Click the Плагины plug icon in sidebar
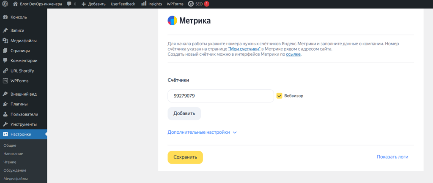The width and height of the screenshot is (433, 183). tap(5, 104)
